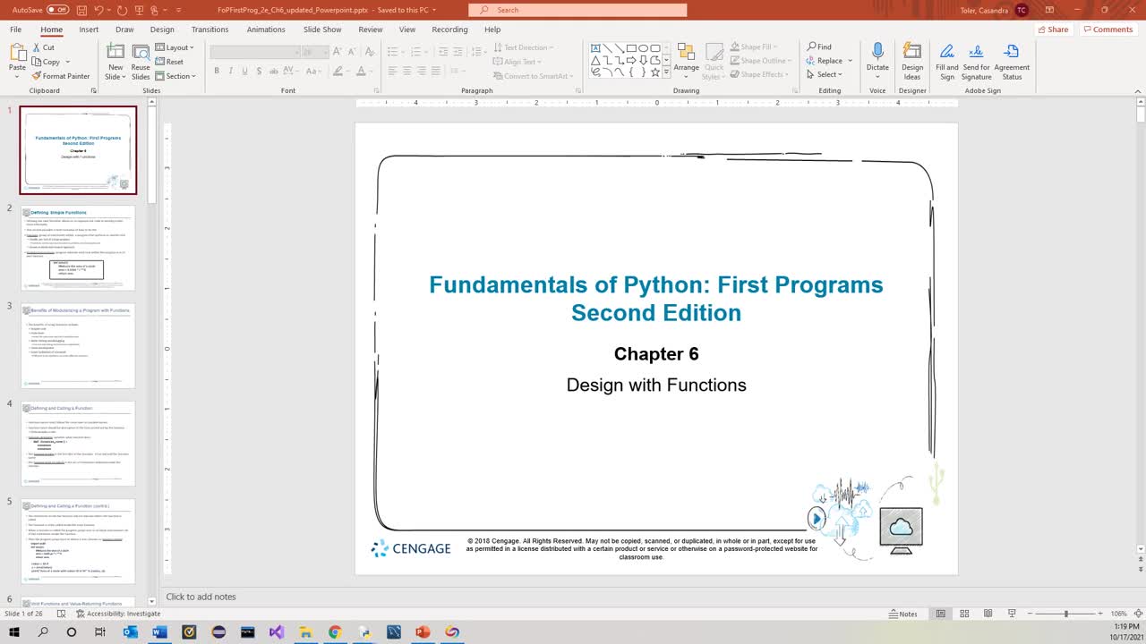1146x644 pixels.
Task: Click the text highlight color pen
Action: click(x=339, y=71)
